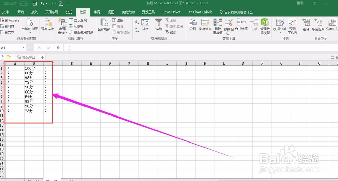338x181 pixels.
Task: Select cell B1 containing 100分
Action: 34,68
